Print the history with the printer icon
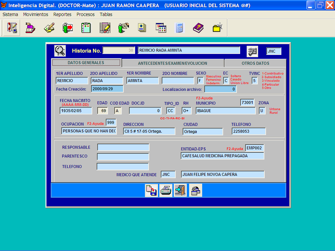335x251 pixels. [x=166, y=191]
